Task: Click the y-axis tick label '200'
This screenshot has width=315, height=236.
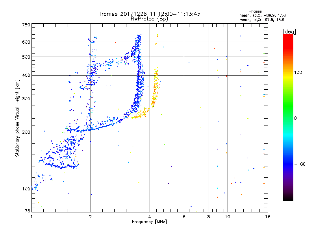Action: click(26, 132)
